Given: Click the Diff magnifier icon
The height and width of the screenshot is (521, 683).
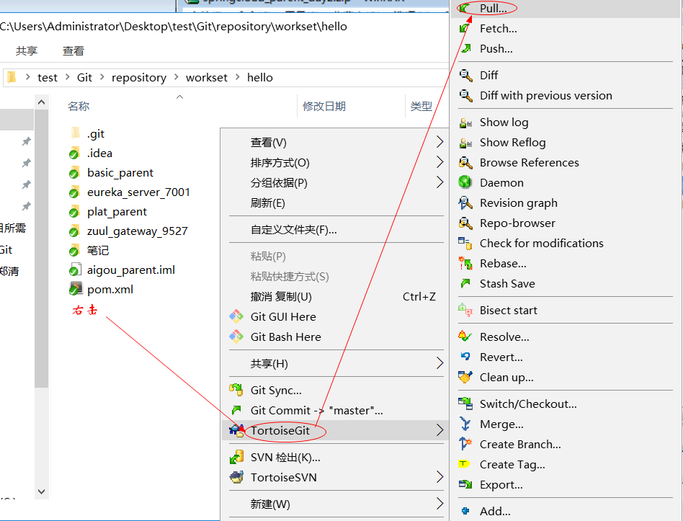Looking at the screenshot, I should pyautogui.click(x=465, y=76).
